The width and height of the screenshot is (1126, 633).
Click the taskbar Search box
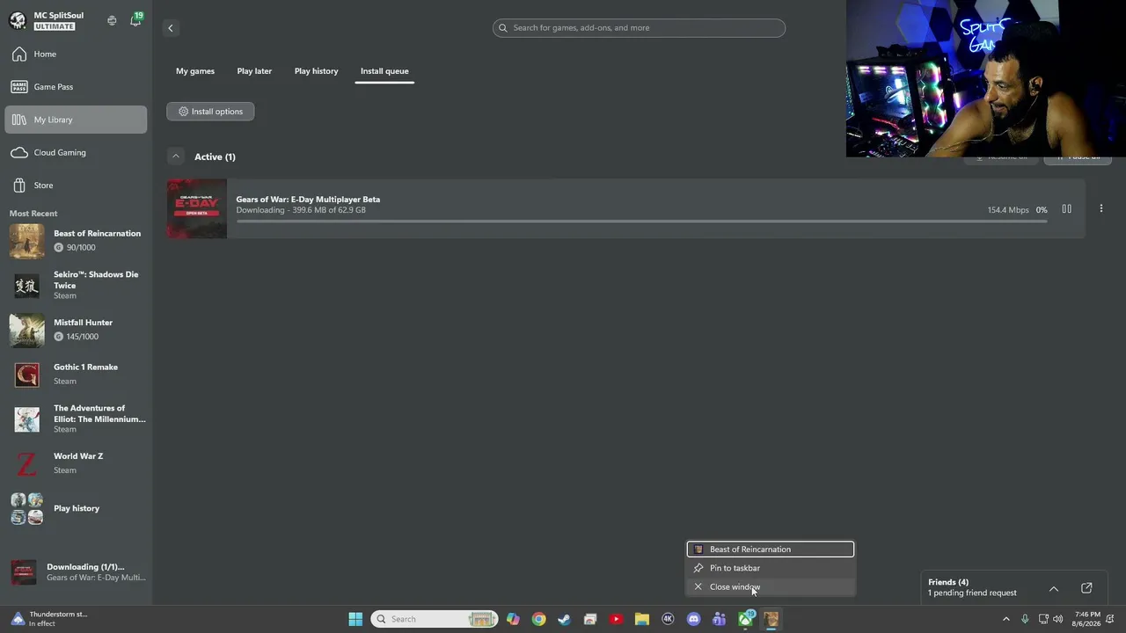[x=435, y=619]
